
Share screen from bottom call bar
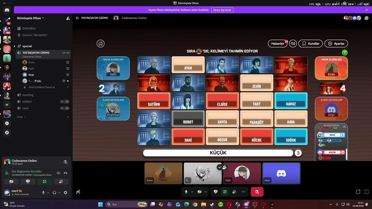(216, 192)
